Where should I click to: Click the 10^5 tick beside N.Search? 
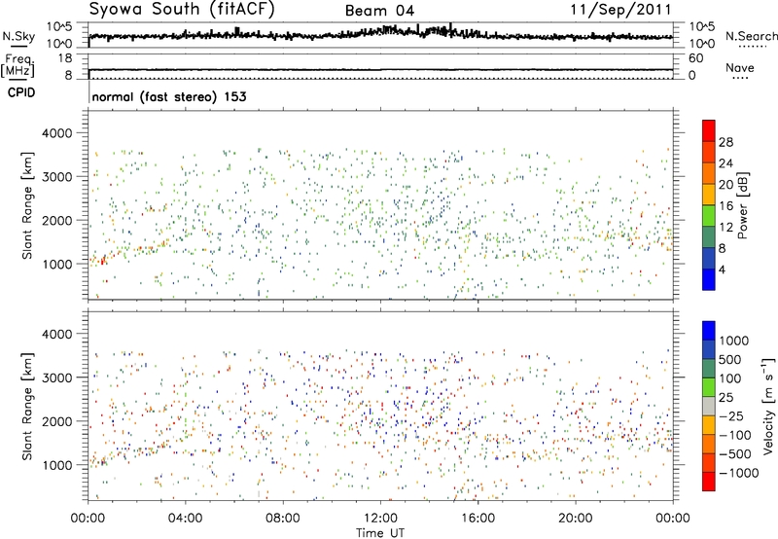701,27
